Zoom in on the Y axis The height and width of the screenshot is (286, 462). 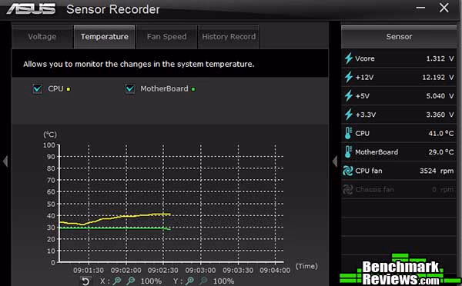(x=189, y=281)
